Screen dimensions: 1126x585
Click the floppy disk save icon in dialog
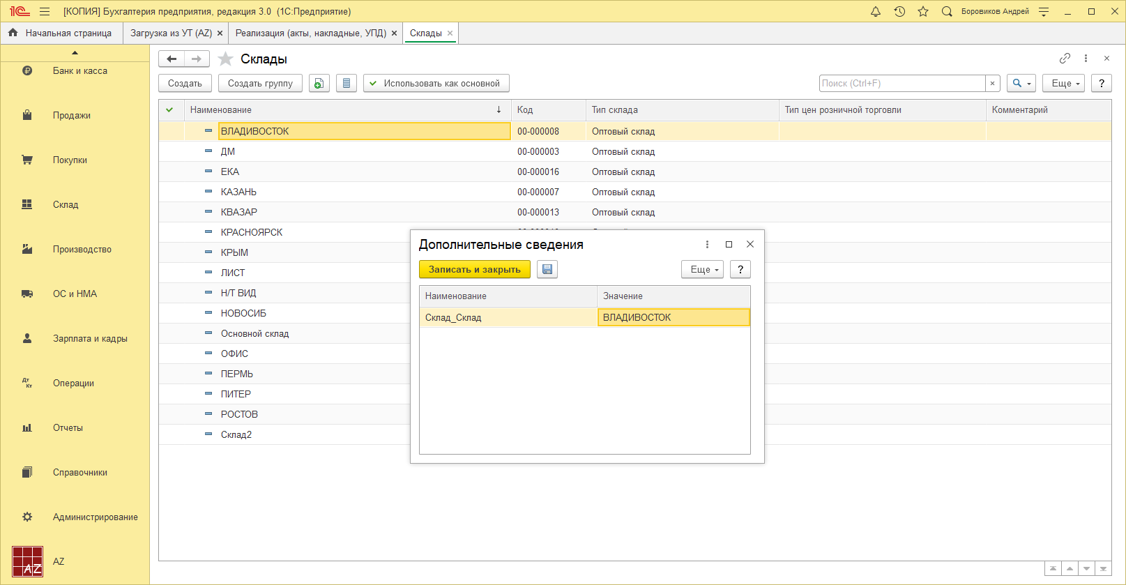coord(547,269)
